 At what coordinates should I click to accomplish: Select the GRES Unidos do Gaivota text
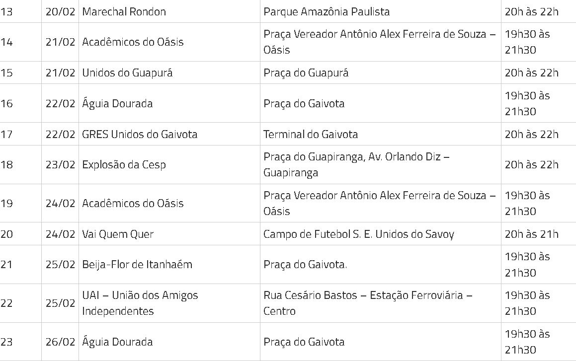pos(140,134)
